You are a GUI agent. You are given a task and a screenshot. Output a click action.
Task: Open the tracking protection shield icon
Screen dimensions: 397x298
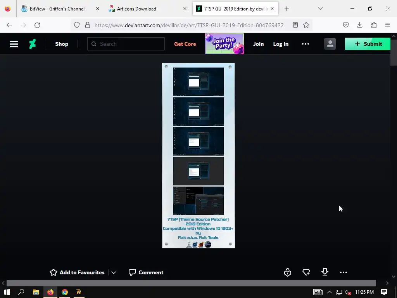pos(77,25)
